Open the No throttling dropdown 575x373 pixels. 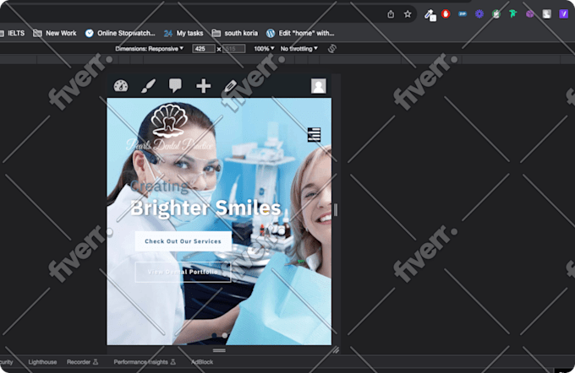coord(298,49)
